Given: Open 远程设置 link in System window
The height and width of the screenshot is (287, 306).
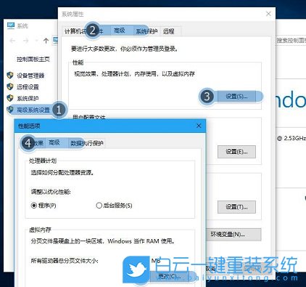Looking at the screenshot, I should tap(28, 87).
